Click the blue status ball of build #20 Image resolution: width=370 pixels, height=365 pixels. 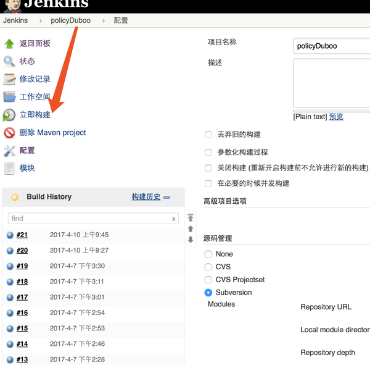click(10, 251)
